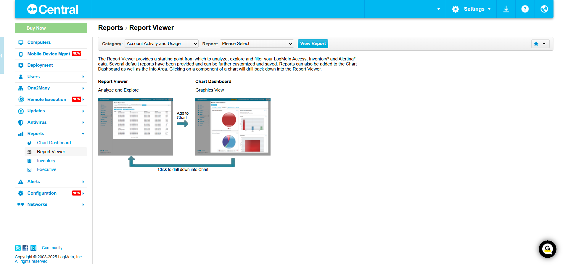
Task: Expand the Users submenu arrow
Action: pyautogui.click(x=83, y=77)
